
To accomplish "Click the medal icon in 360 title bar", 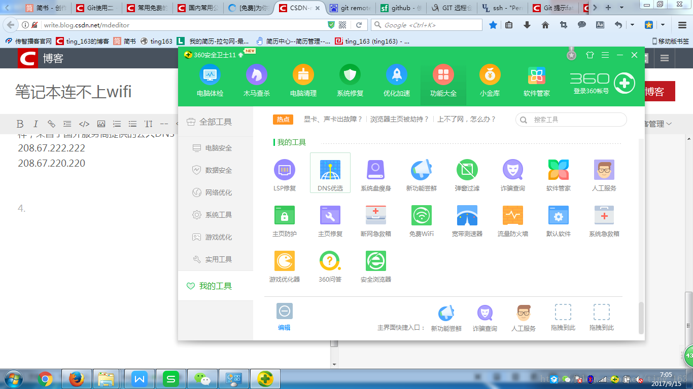I will pos(572,54).
